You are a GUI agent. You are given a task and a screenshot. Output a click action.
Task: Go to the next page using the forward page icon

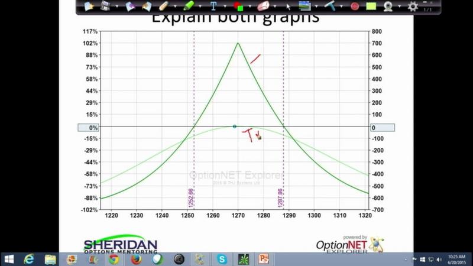tap(147, 6)
